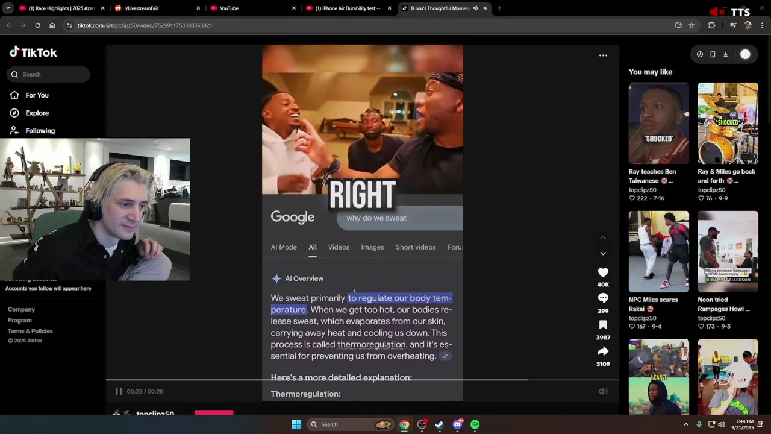The image size is (771, 434).
Task: Expand the system tray hidden icons chevron
Action: (685, 424)
